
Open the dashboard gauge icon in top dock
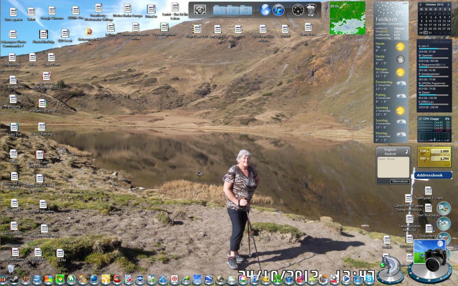point(298,10)
